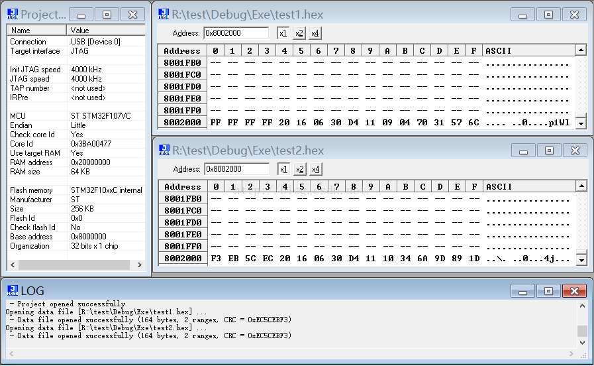Screen dimensions: 594x366
Task: Click left scroll arrow in Project panel
Action: [13, 265]
